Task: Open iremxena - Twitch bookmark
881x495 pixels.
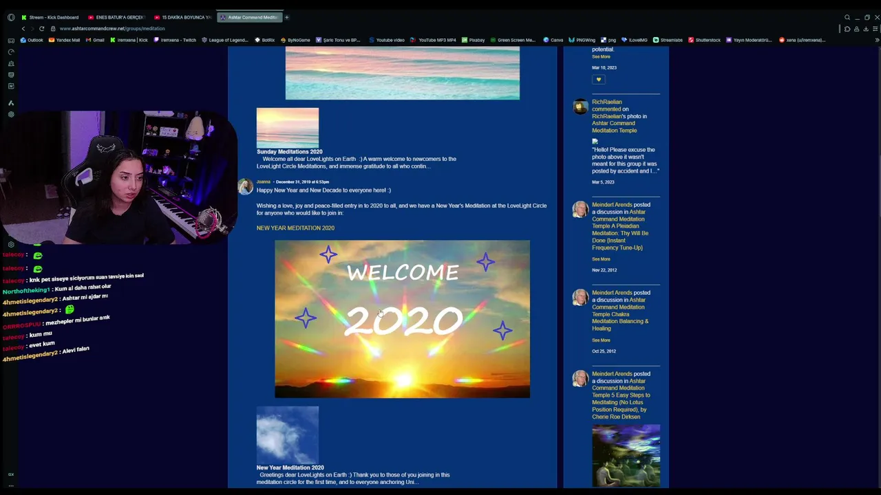Action: pyautogui.click(x=175, y=40)
